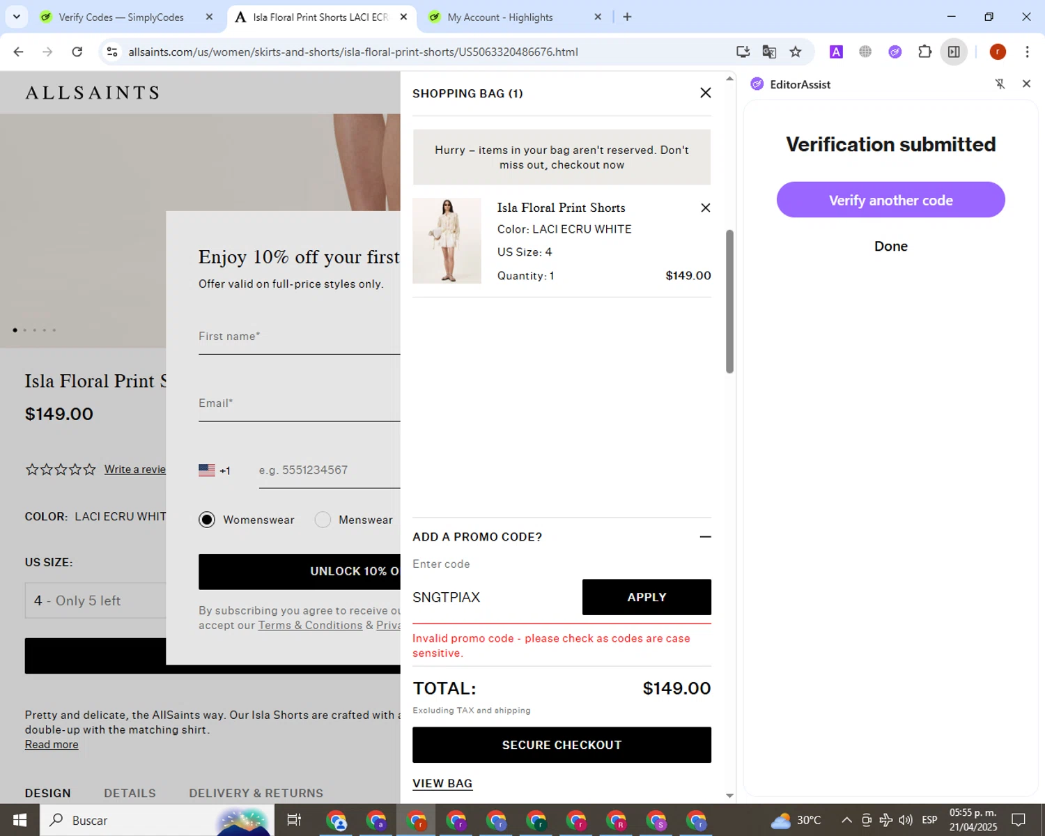This screenshot has width=1045, height=836.
Task: Focus the Email field
Action: tap(300, 404)
